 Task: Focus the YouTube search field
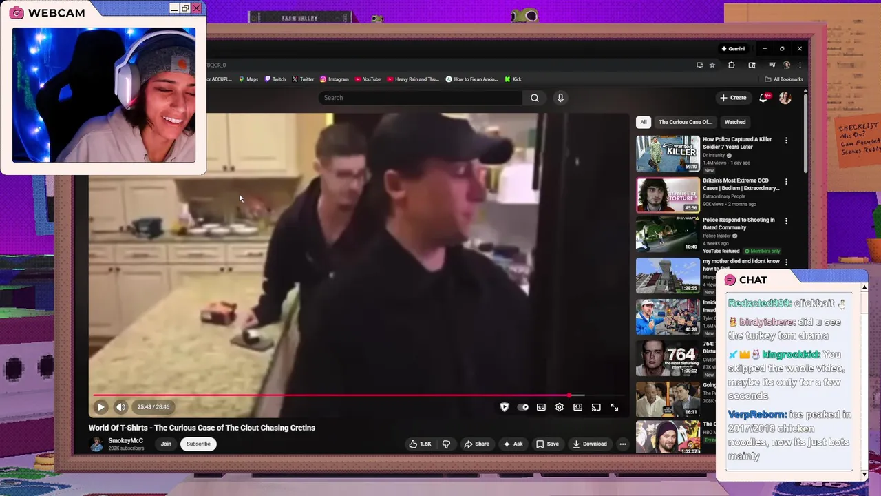point(421,98)
